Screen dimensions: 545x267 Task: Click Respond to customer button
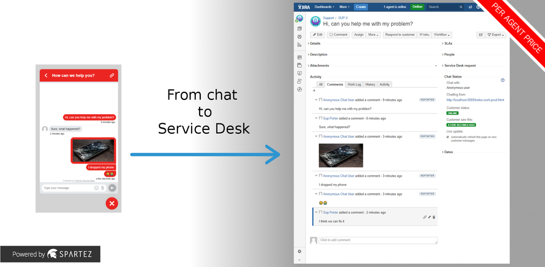pyautogui.click(x=400, y=35)
